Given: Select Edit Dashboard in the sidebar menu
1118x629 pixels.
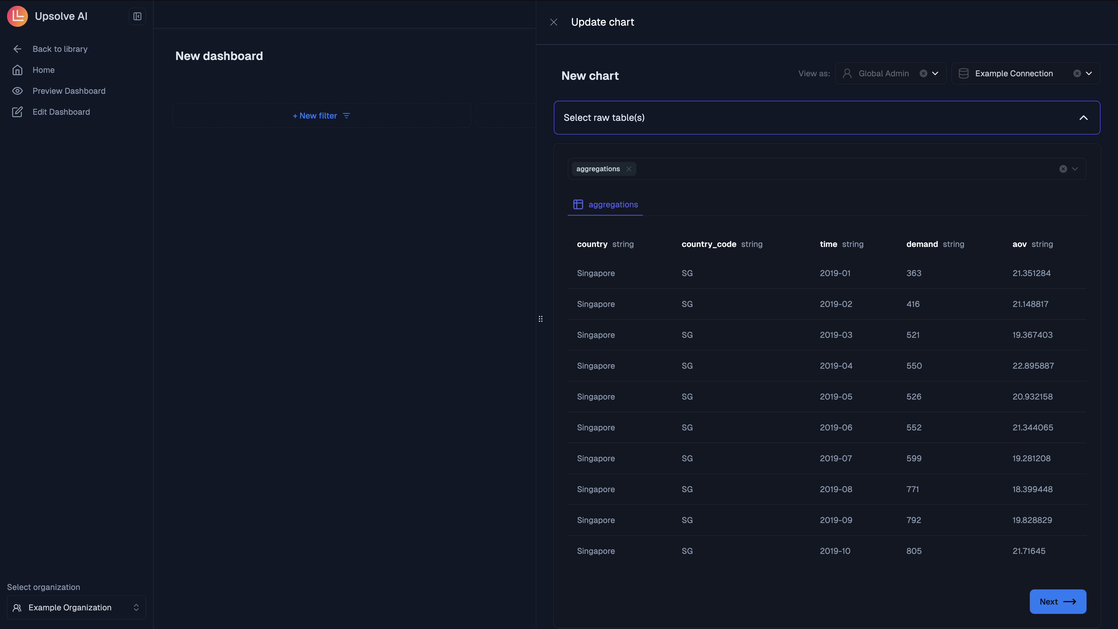Looking at the screenshot, I should tap(61, 112).
